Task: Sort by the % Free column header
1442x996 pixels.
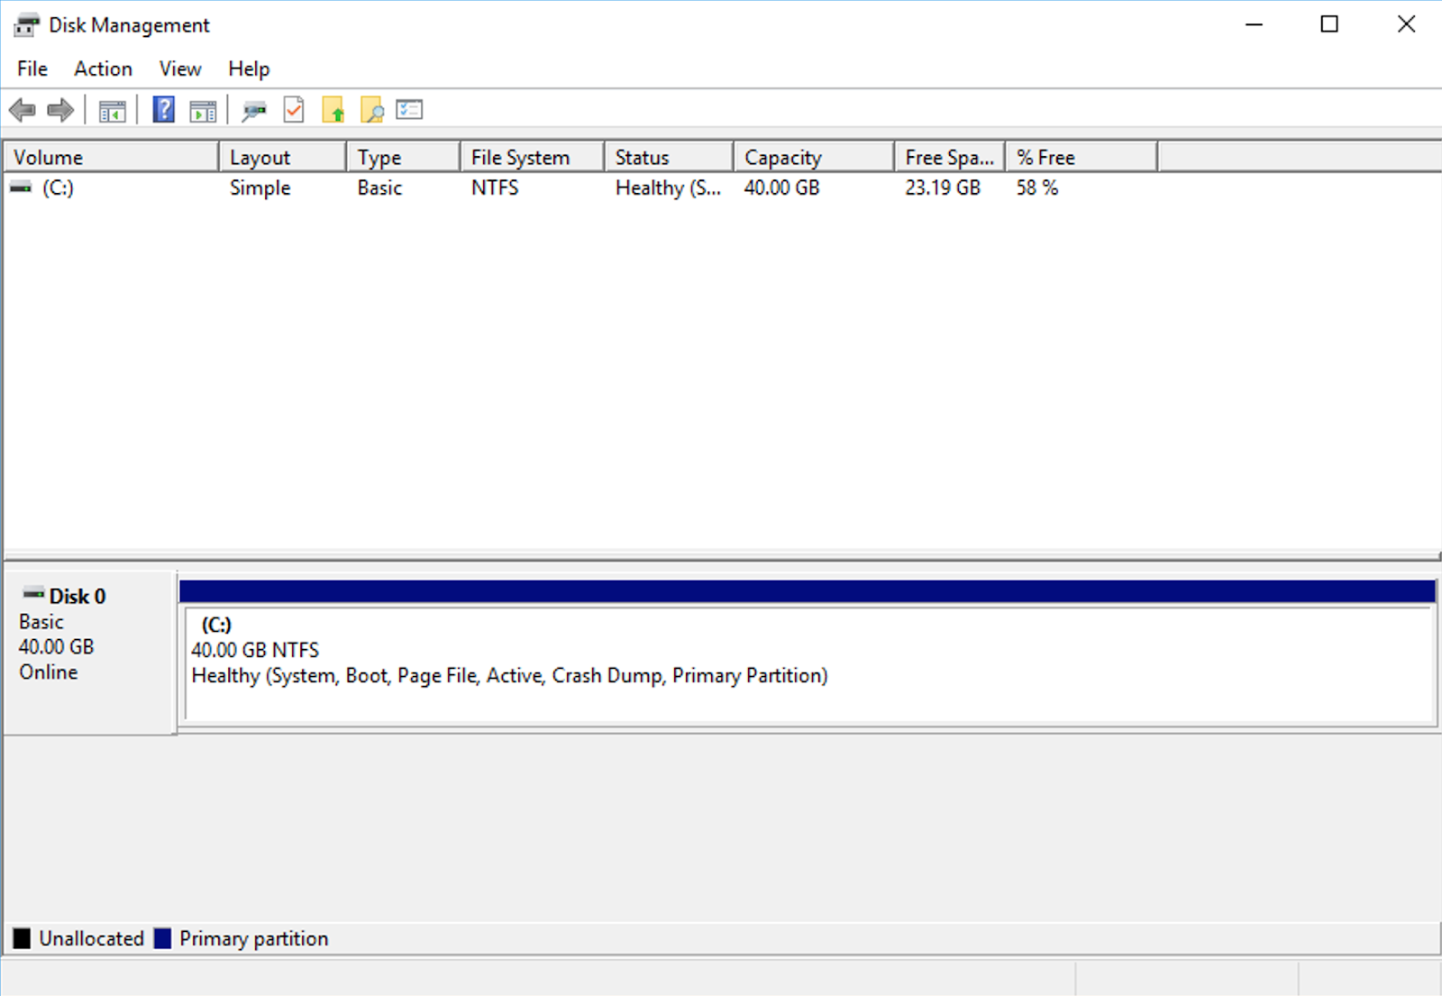Action: point(1081,157)
